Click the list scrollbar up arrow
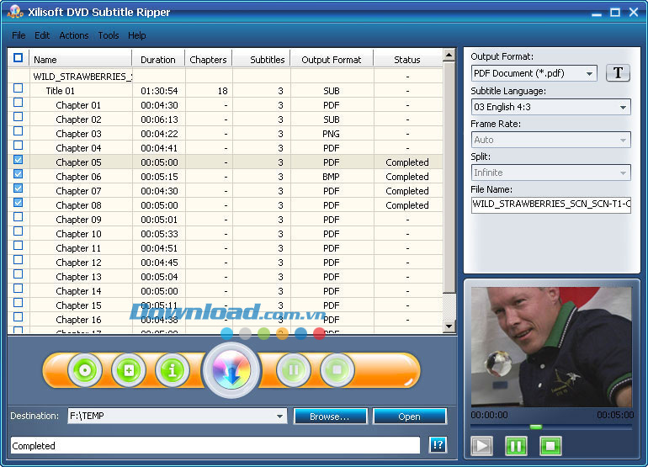Screen dimensions: 648x467 coord(449,55)
